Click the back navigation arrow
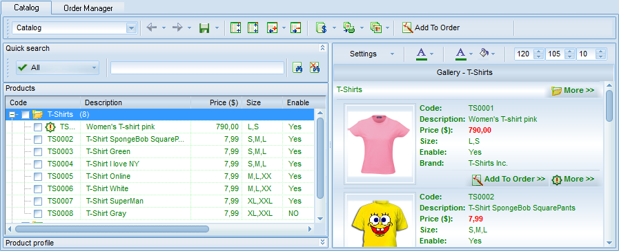Image resolution: width=619 pixels, height=251 pixels. click(x=152, y=28)
